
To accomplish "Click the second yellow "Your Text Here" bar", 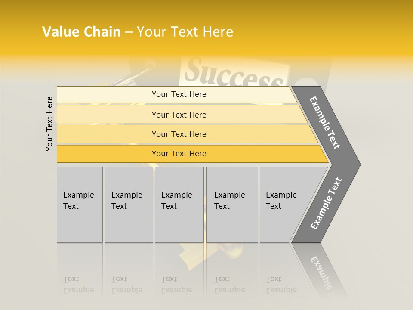I will [179, 115].
